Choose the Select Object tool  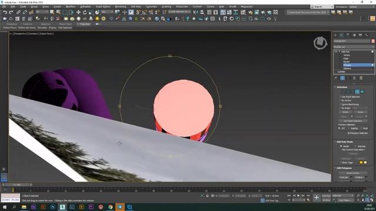point(52,12)
